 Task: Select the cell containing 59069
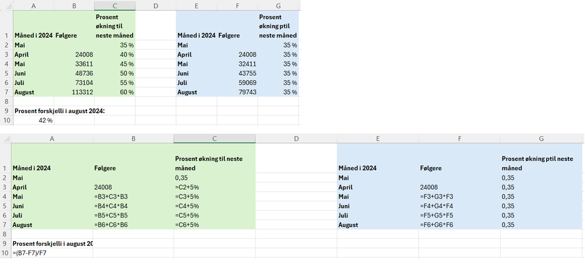[237, 82]
